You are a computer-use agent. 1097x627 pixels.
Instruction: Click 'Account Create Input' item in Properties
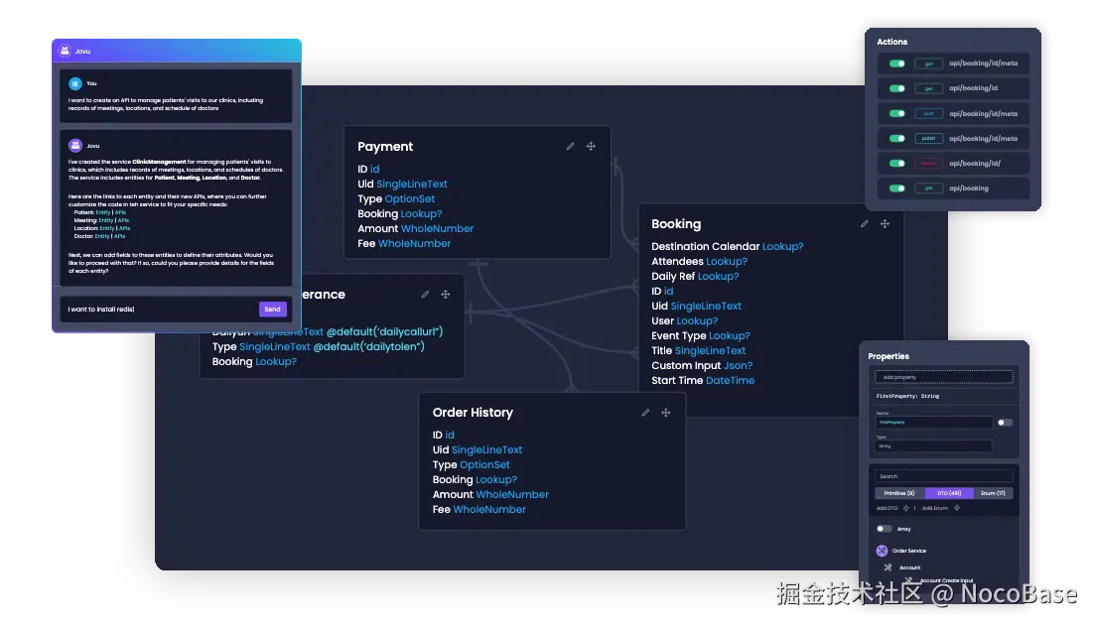[946, 580]
